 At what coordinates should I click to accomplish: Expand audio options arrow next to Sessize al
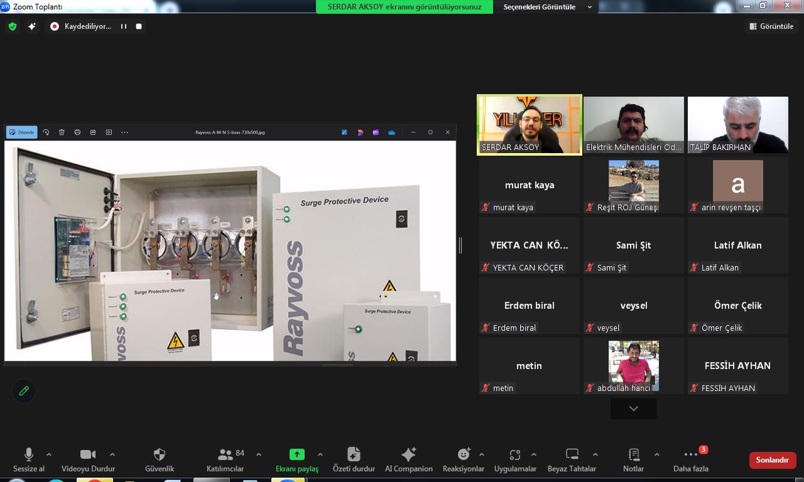49,454
